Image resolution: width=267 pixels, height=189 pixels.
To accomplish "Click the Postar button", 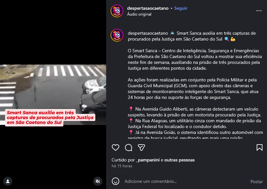I will (256, 182).
